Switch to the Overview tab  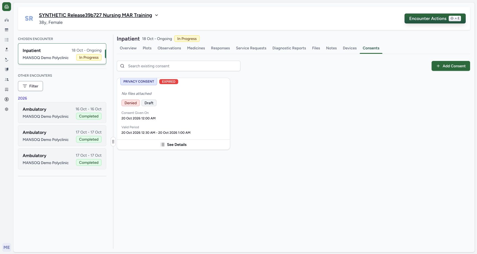pos(128,48)
